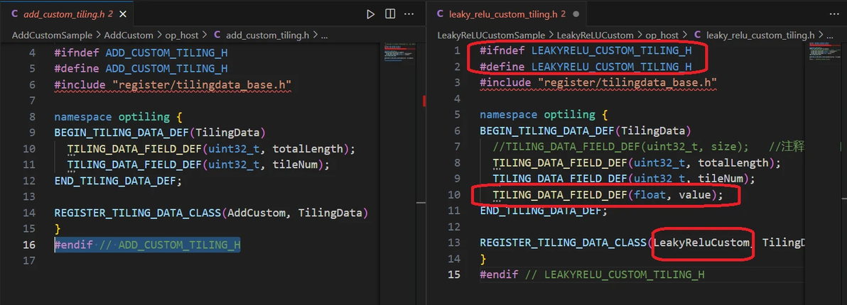
Task: Switch to the add_custom_tiling.h tab
Action: (67, 14)
